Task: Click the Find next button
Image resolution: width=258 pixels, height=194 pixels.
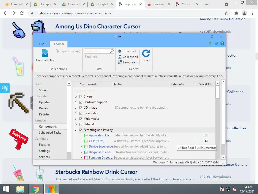Action: [91, 57]
